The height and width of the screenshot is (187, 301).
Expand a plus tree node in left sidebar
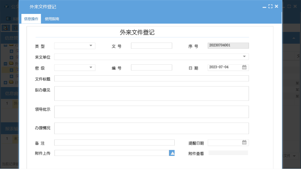11,51
